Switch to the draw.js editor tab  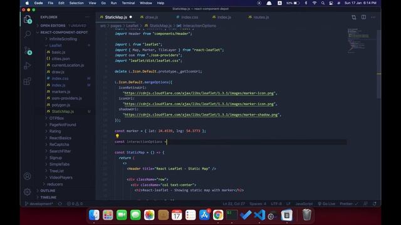tap(152, 17)
